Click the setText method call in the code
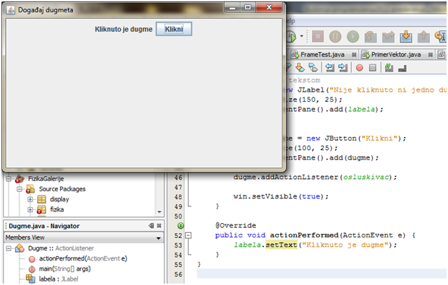Image resolution: width=448 pixels, height=285 pixels. click(x=281, y=245)
